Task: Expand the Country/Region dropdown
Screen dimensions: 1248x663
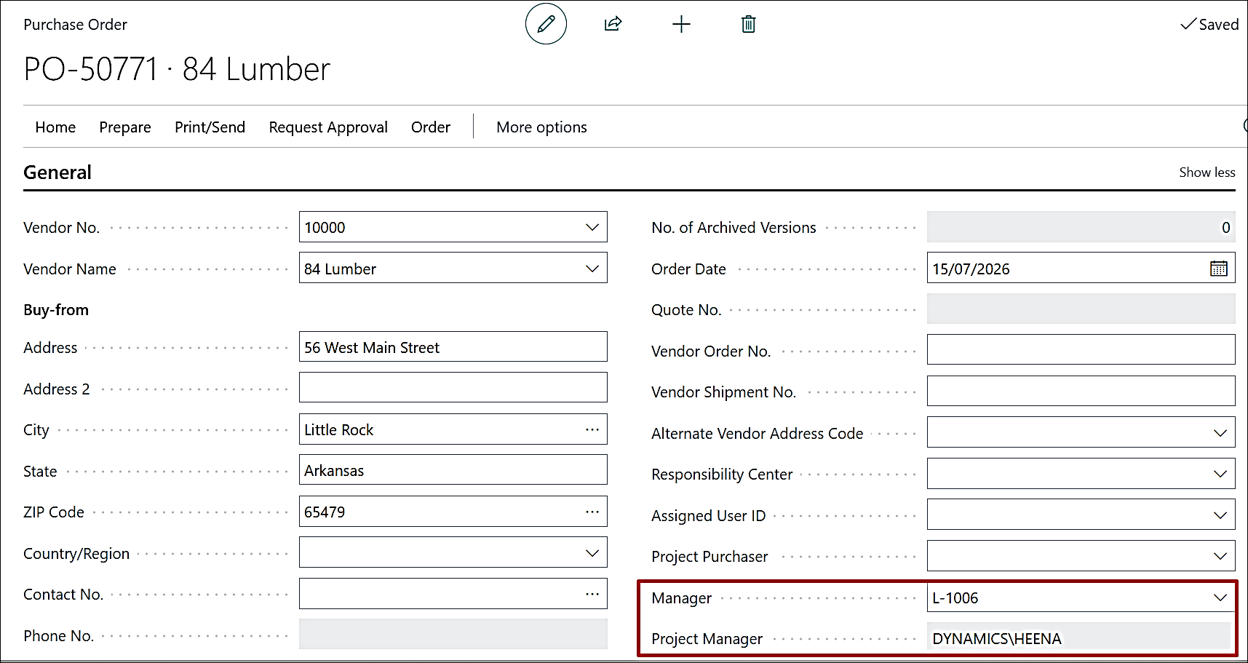Action: click(x=592, y=553)
